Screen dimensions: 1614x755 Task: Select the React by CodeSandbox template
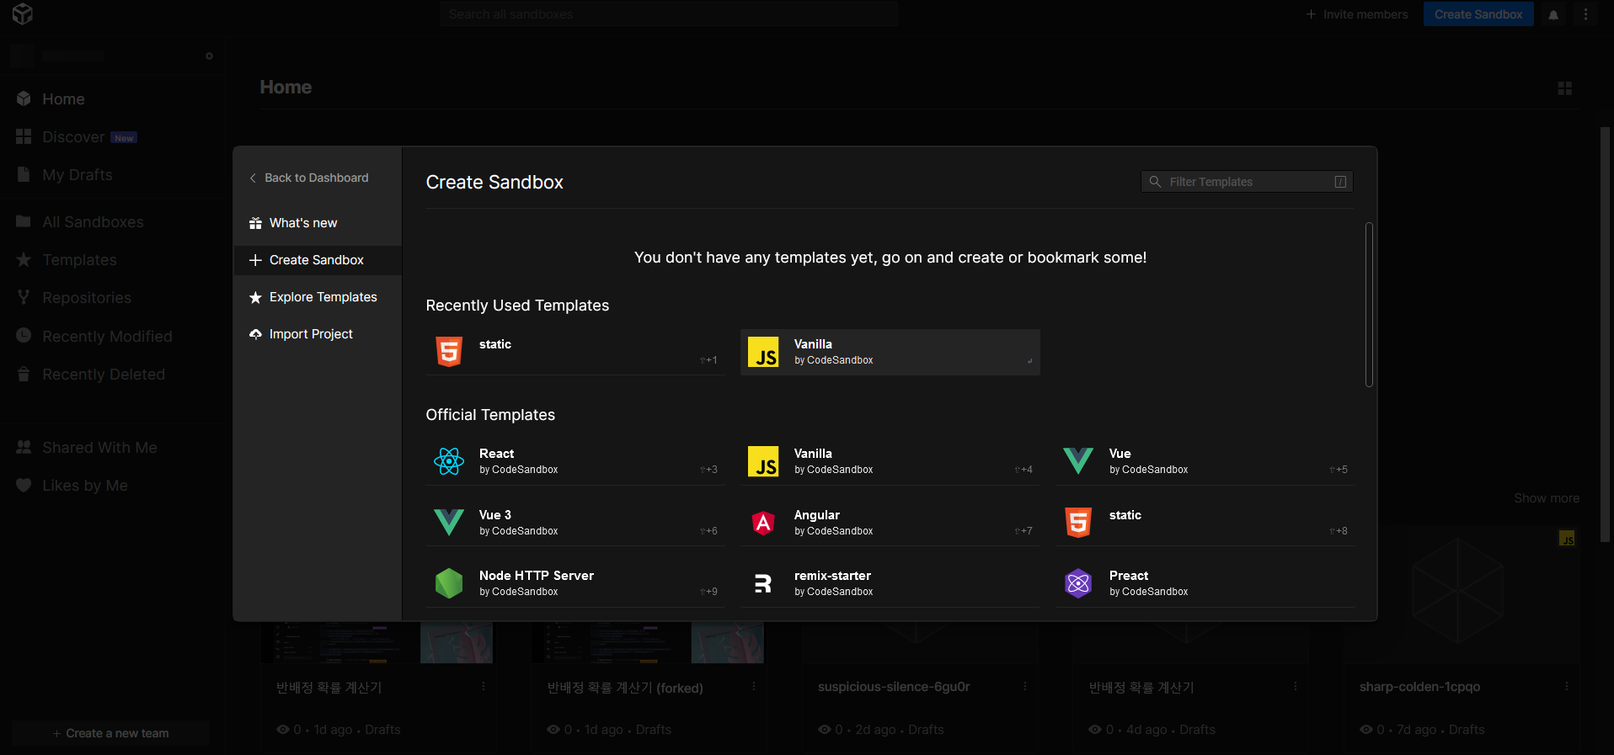point(575,461)
